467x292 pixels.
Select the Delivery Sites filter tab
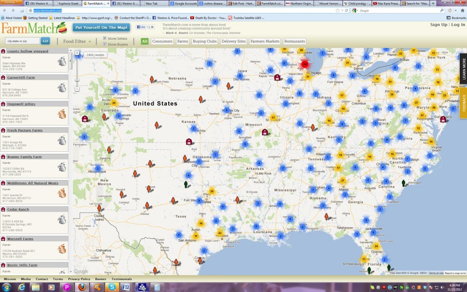pyautogui.click(x=233, y=41)
